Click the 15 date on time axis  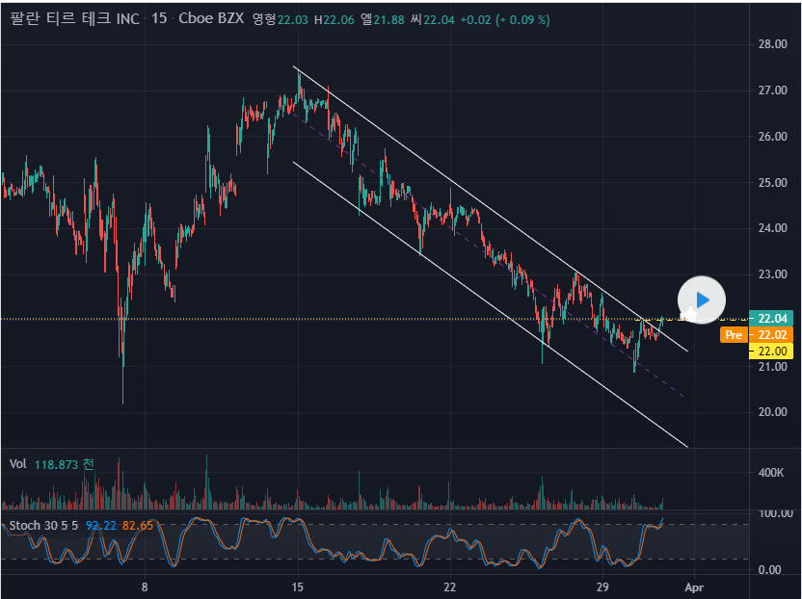(x=298, y=586)
